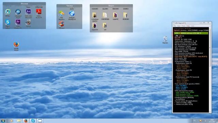This screenshot has height=123, width=218.
Task: Open the first folder in Видео top row
Action: (x=95, y=15)
